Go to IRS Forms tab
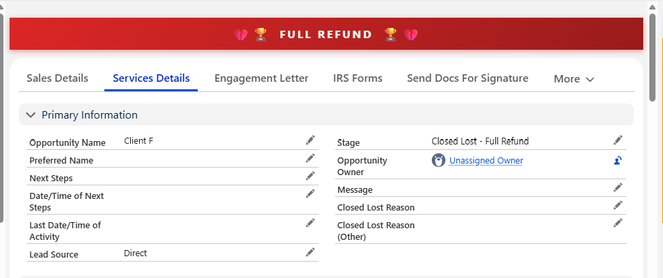 pyautogui.click(x=357, y=78)
